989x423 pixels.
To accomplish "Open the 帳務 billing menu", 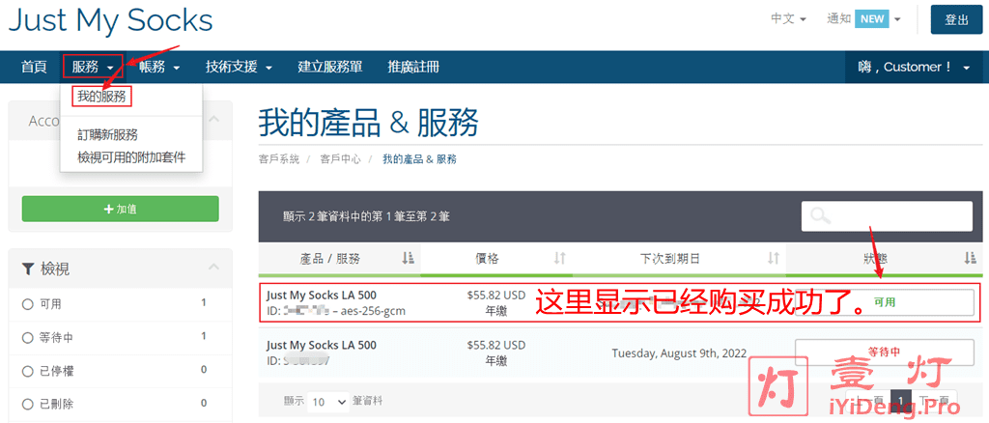I will tap(159, 67).
